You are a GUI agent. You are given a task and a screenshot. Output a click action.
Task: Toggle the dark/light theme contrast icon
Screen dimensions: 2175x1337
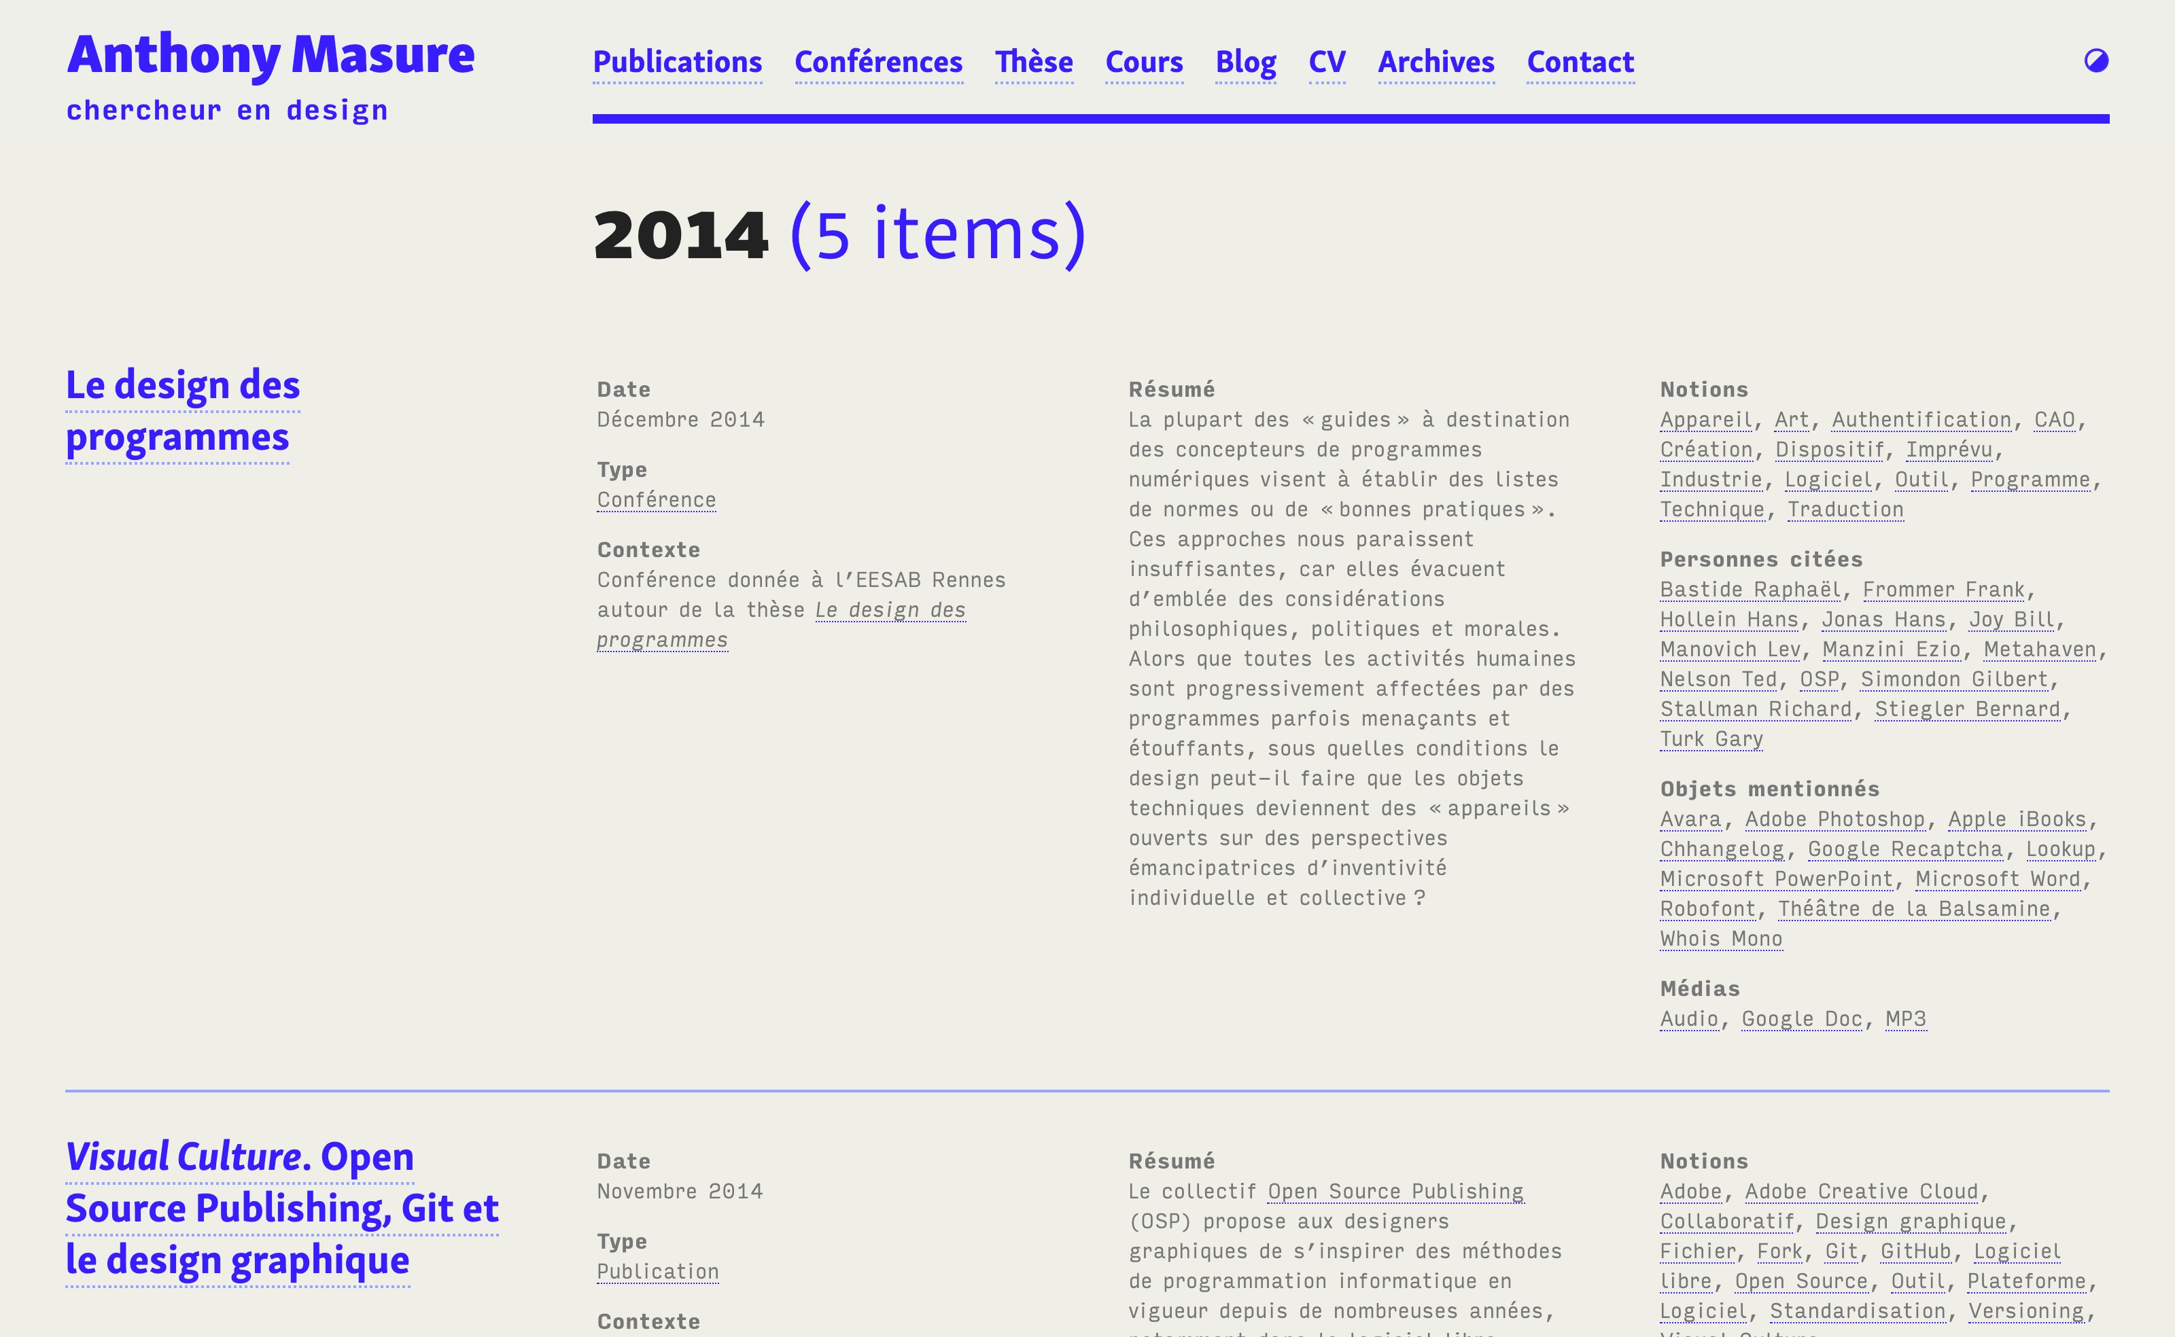[2095, 61]
